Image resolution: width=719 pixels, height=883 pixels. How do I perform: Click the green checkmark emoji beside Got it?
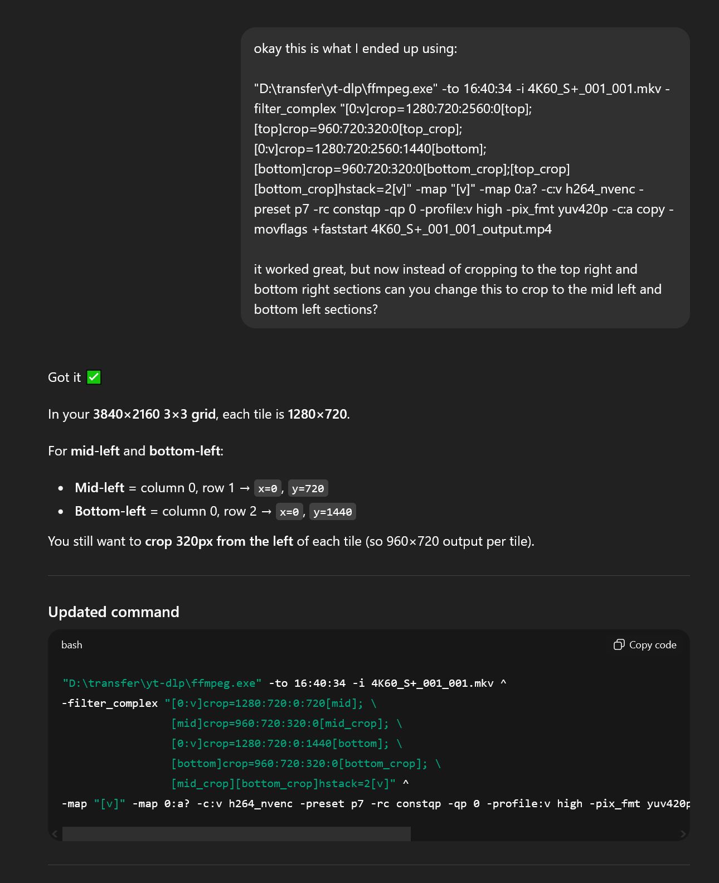point(94,377)
